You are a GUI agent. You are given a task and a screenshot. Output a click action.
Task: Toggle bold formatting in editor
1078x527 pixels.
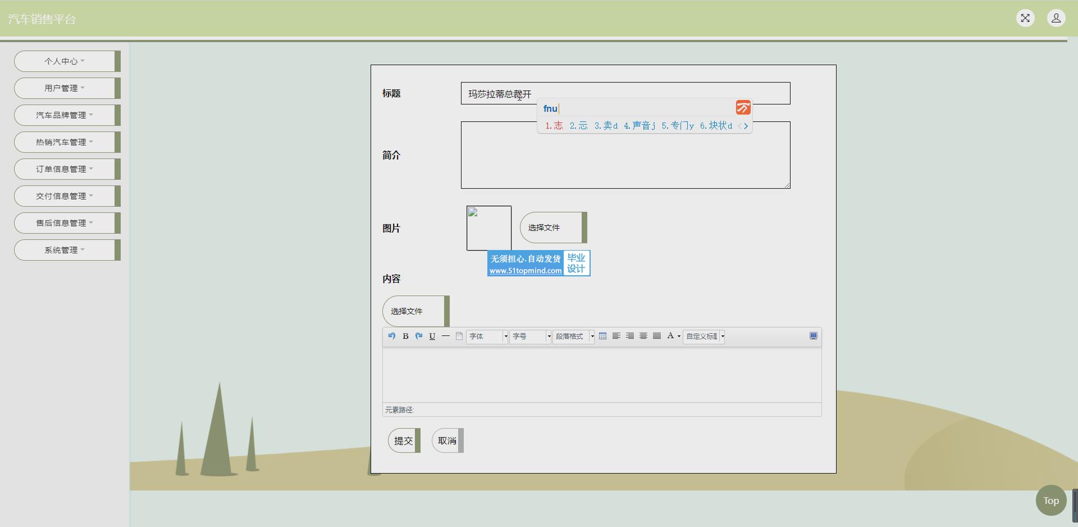pos(405,336)
